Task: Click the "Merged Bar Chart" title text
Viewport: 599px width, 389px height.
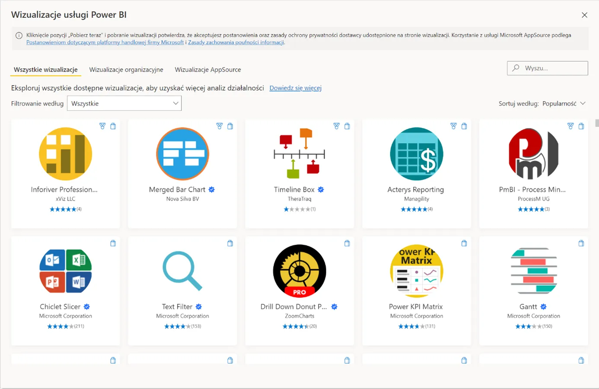Action: point(177,189)
